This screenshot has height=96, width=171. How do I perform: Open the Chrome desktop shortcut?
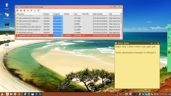pos(7,16)
